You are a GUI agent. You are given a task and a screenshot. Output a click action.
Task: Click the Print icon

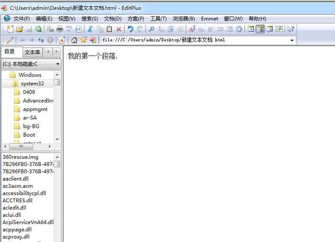[60, 29]
